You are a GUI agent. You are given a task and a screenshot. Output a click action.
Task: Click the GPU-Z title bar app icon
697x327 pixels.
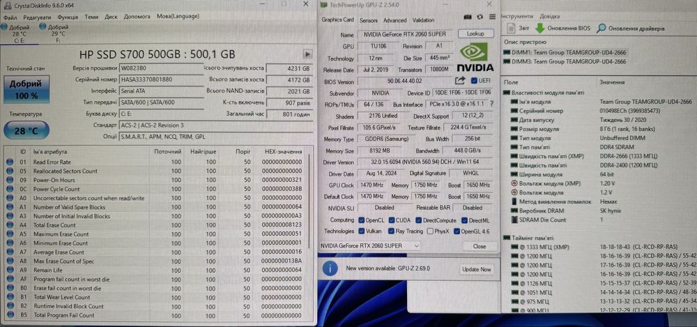coord(323,5)
